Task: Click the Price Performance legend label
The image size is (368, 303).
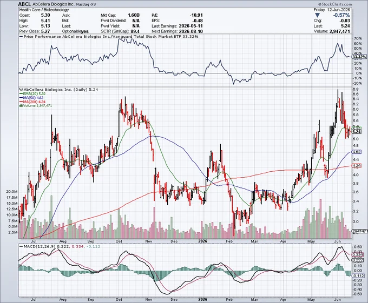Action: 109,37
